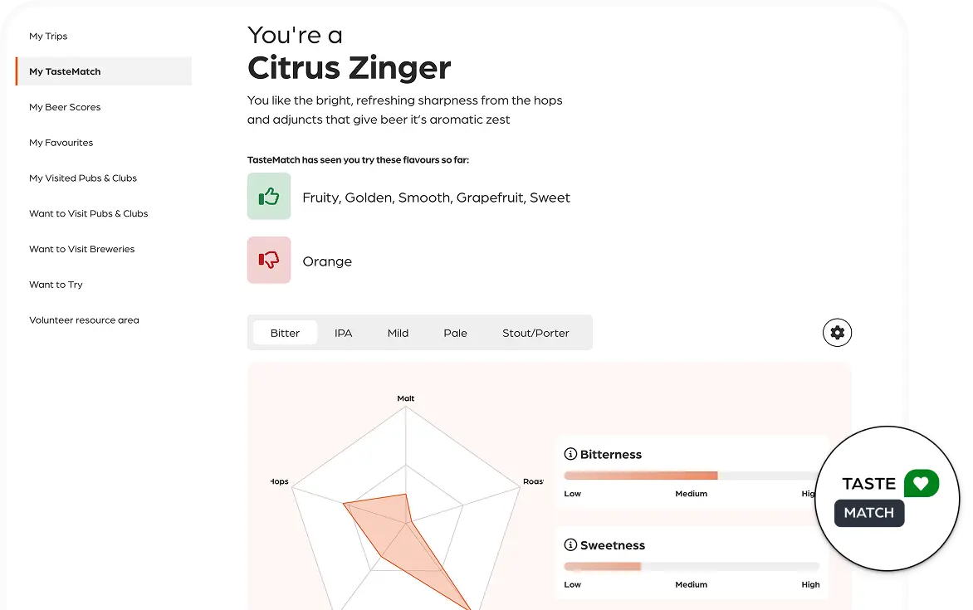Click the red thumbs-down disliked flavours icon
973x610 pixels.
click(269, 260)
